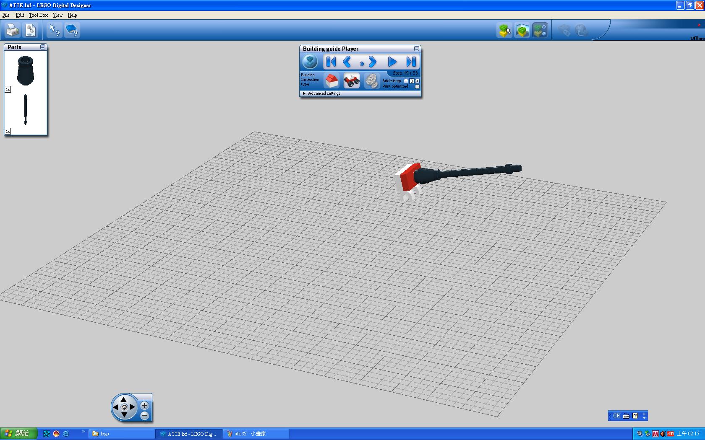
Task: Click the Bricks/step number field
Action: coord(412,81)
